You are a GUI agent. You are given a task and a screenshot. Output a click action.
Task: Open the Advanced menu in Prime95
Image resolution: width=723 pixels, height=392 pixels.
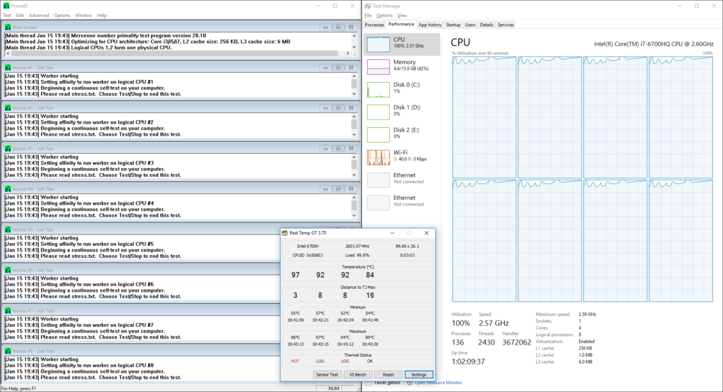(39, 16)
